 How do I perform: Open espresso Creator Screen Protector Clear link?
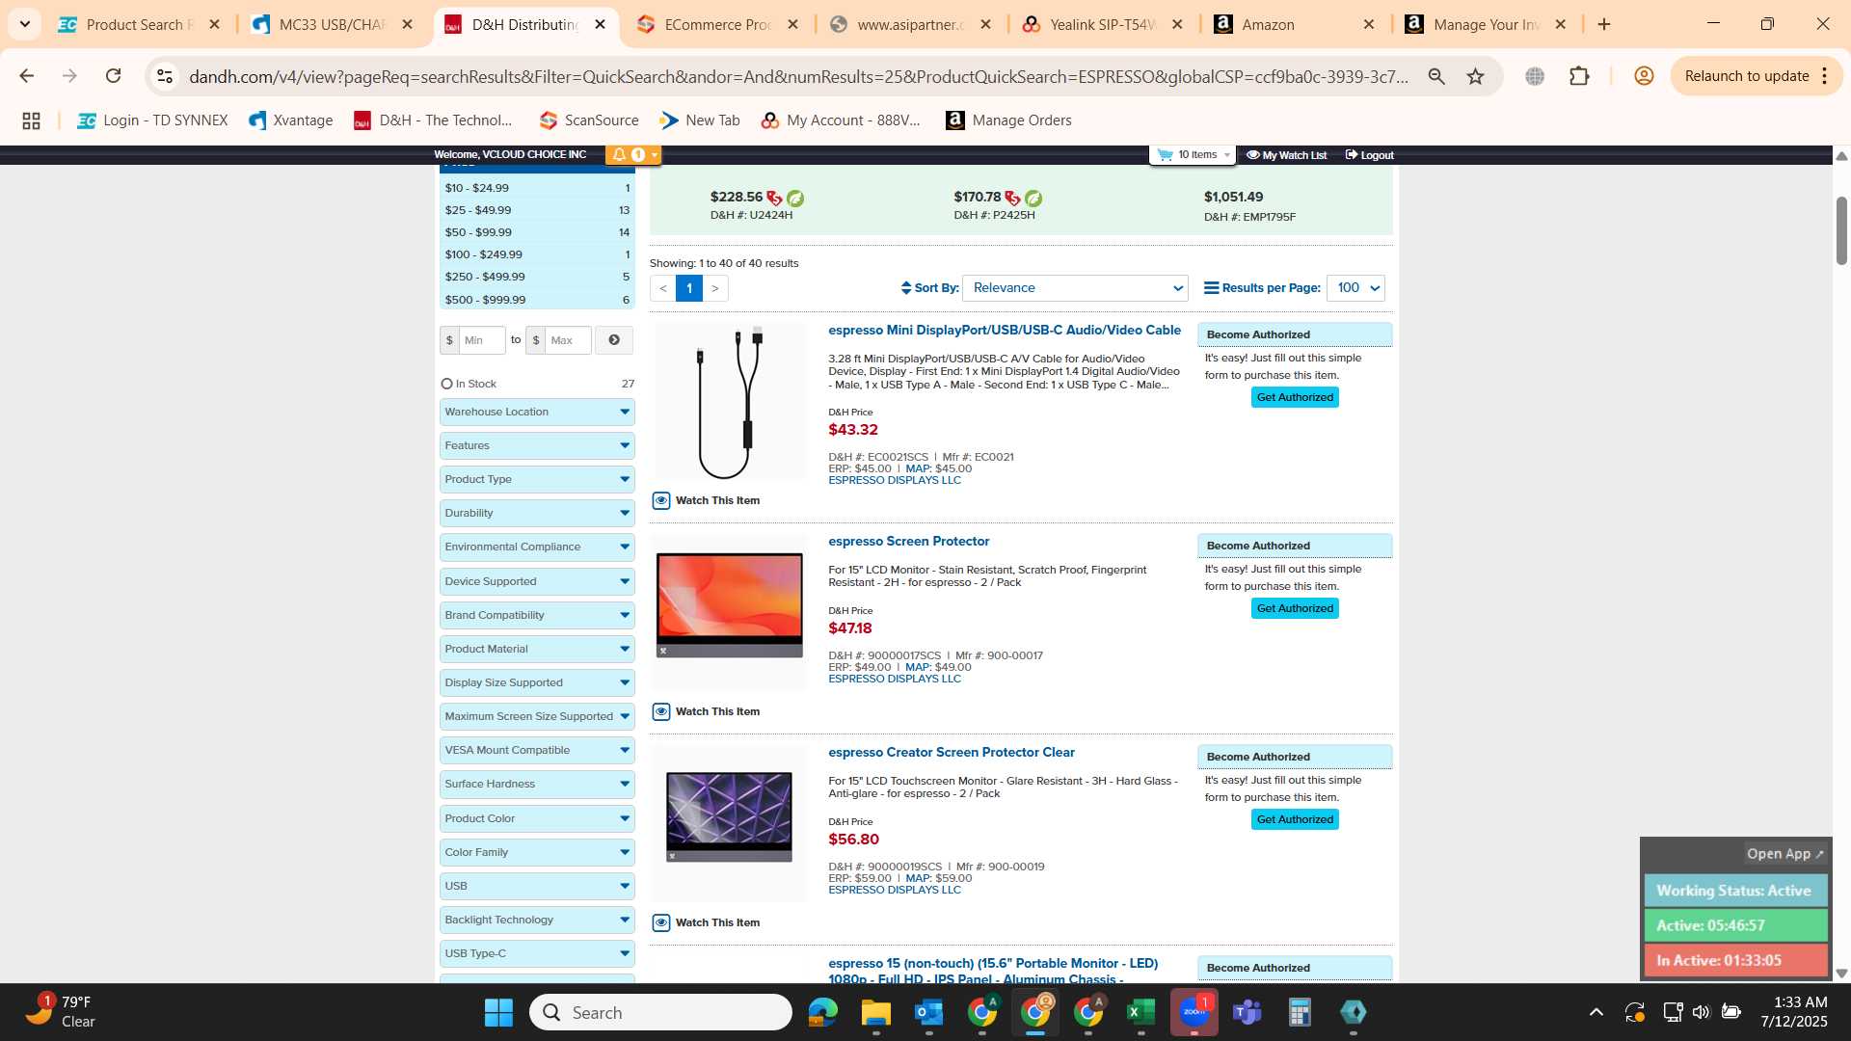point(951,752)
